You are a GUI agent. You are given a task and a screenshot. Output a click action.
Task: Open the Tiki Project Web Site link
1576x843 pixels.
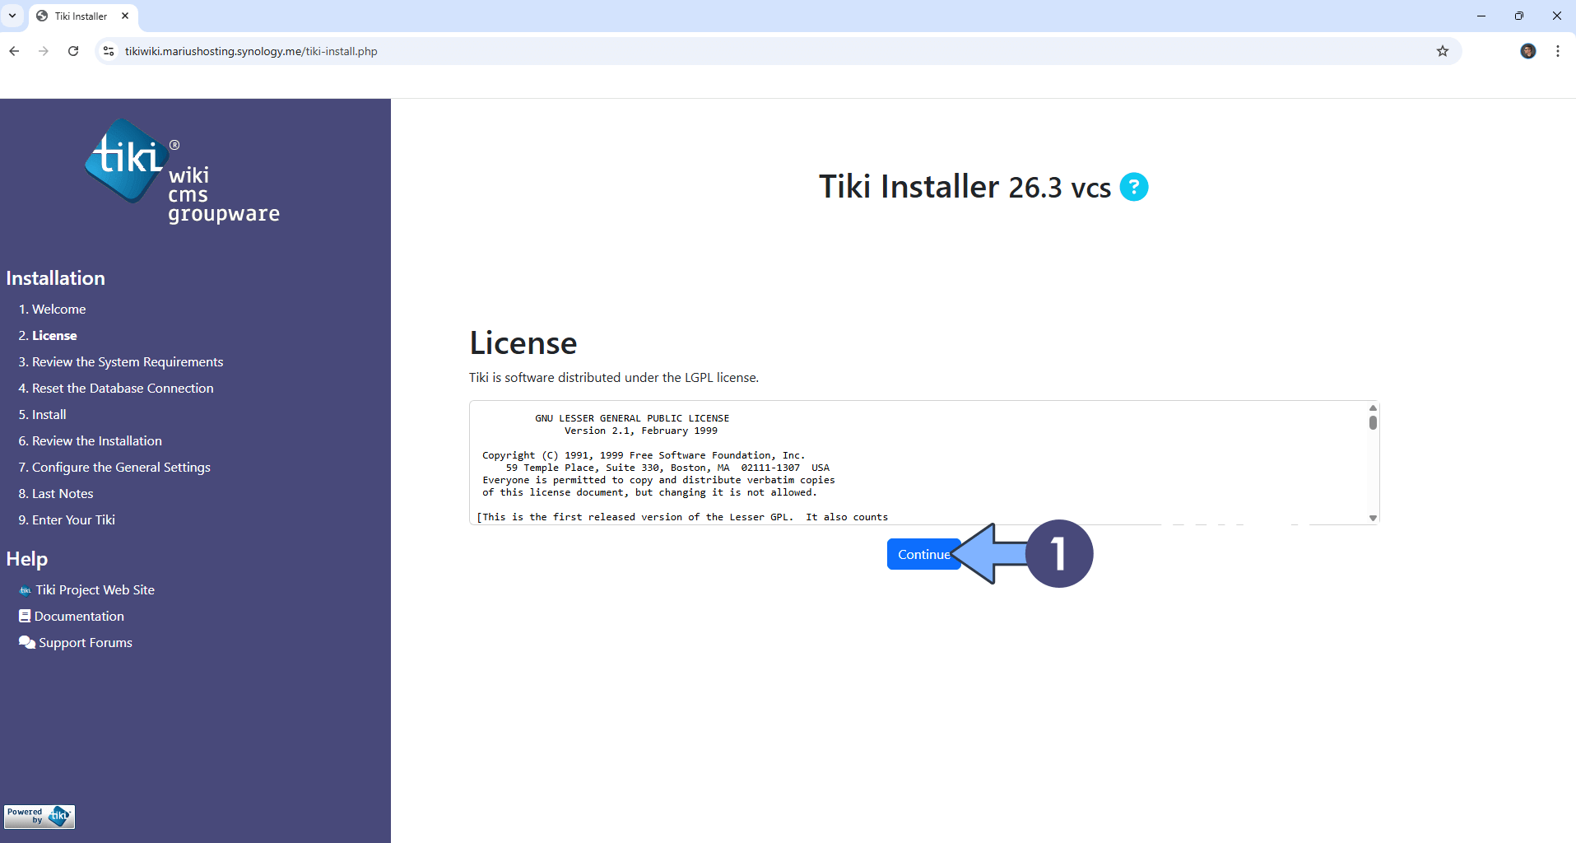pos(95,589)
